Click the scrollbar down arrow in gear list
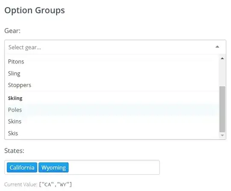Image resolution: width=231 pixels, height=191 pixels. click(222, 135)
